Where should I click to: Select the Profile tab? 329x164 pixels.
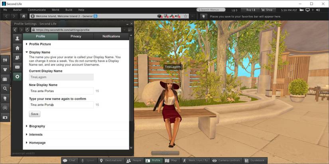pyautogui.click(x=41, y=37)
